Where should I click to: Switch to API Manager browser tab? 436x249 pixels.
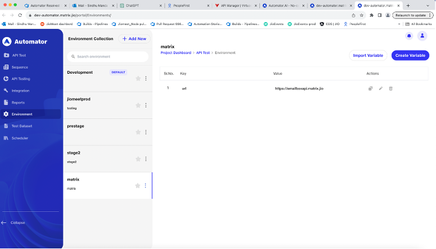coord(236,6)
